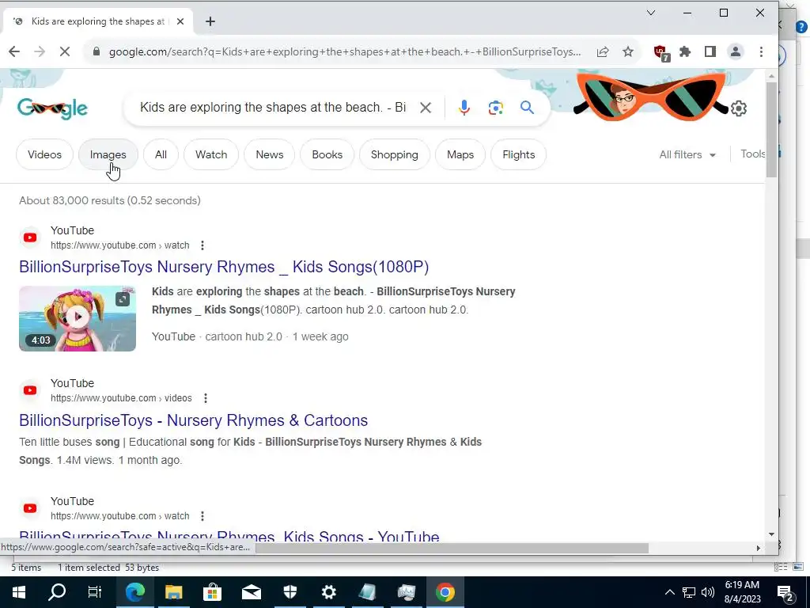This screenshot has width=810, height=608.
Task: Open BillionSurpriseToys Nursery Rhymes _ Kids Songs(1080P) link
Action: (x=224, y=267)
